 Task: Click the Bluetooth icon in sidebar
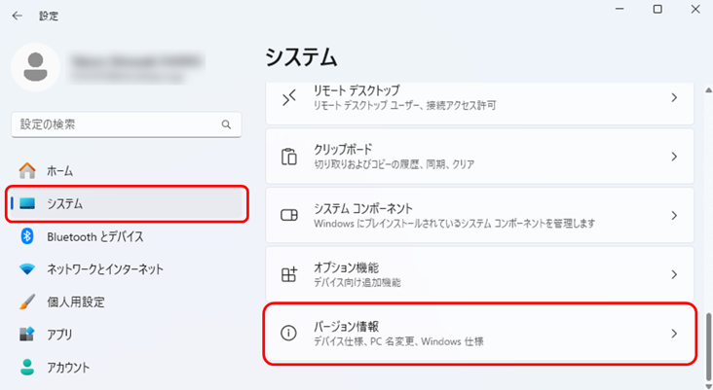(27, 236)
